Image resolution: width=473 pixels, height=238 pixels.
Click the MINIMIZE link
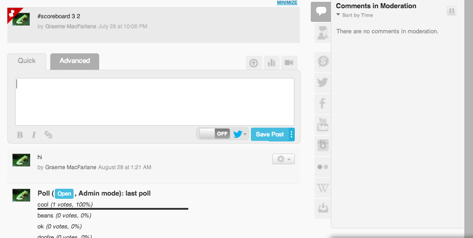287,3
